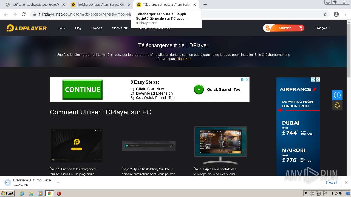Close the downloads bar
The width and height of the screenshot is (351, 197).
click(346, 182)
